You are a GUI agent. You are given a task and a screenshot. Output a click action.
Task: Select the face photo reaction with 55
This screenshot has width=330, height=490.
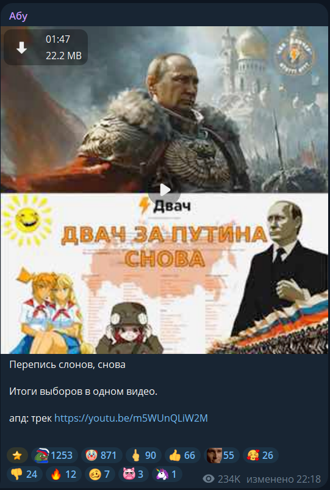click(x=221, y=455)
